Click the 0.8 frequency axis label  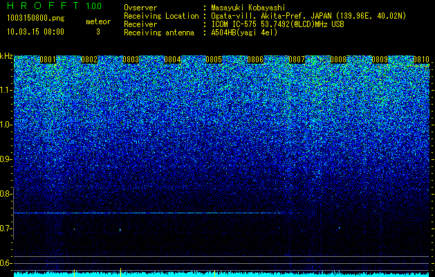coord(5,194)
